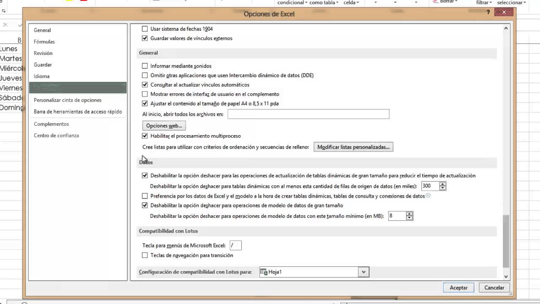Viewport: 540px width, 304px height.
Task: Click the cancel X icon in the formula bar
Action: (x=5, y=25)
